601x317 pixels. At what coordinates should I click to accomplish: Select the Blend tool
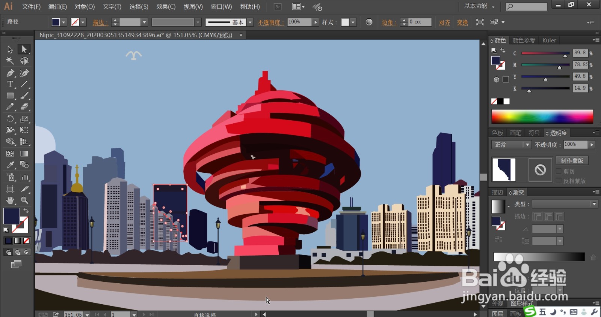coord(24,165)
